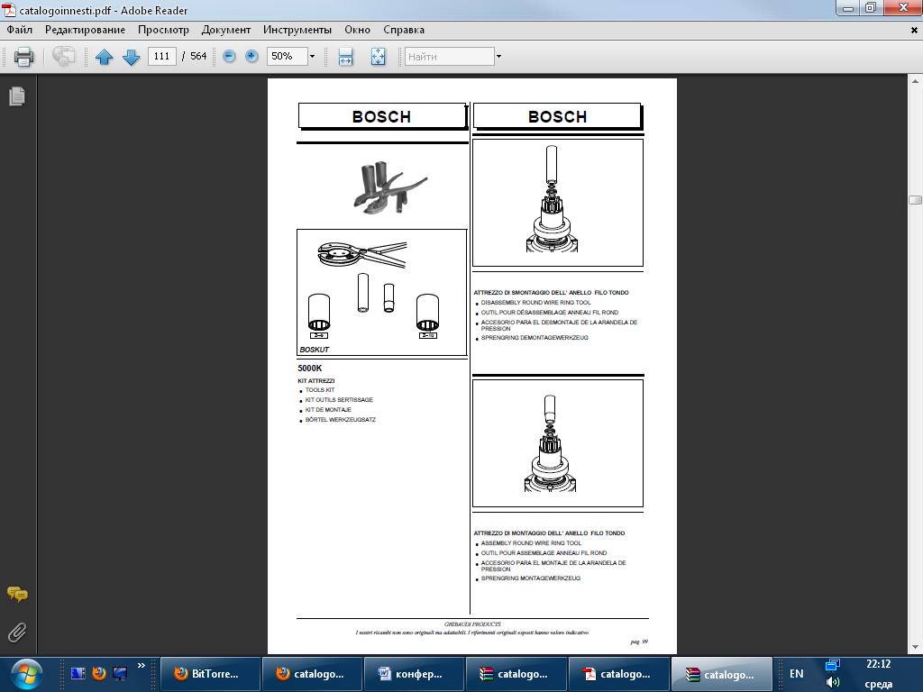Open the Справка menu
Viewport: 923px width, 692px height.
(x=404, y=30)
